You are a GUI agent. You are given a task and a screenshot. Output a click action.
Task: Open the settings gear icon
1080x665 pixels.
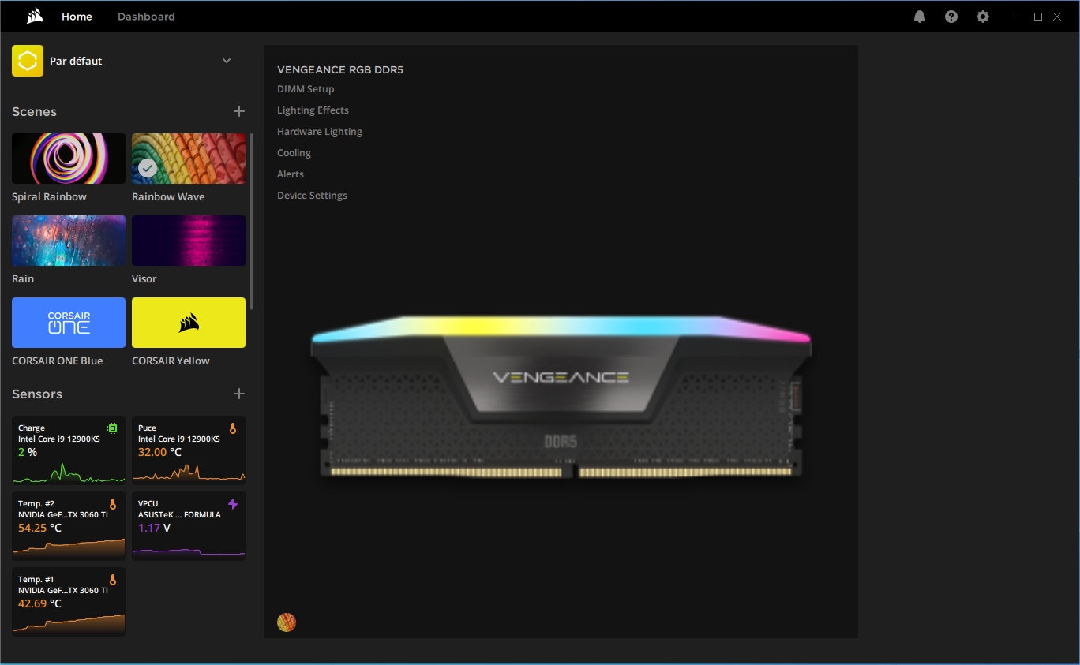coord(983,16)
